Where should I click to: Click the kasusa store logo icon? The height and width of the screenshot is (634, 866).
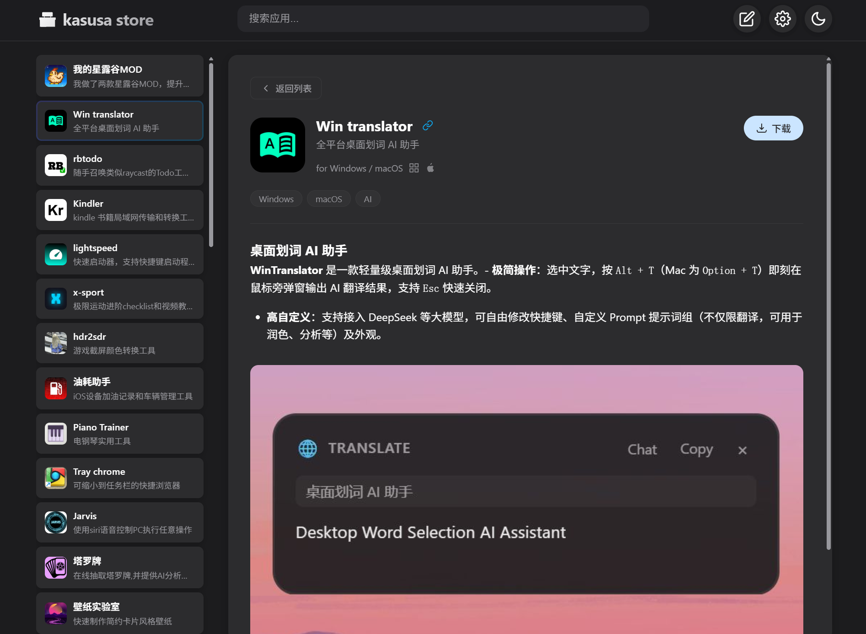[x=48, y=20]
